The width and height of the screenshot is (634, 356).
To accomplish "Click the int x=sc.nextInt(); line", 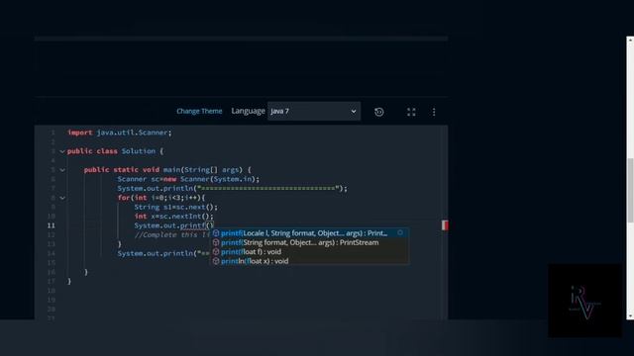I will [174, 217].
